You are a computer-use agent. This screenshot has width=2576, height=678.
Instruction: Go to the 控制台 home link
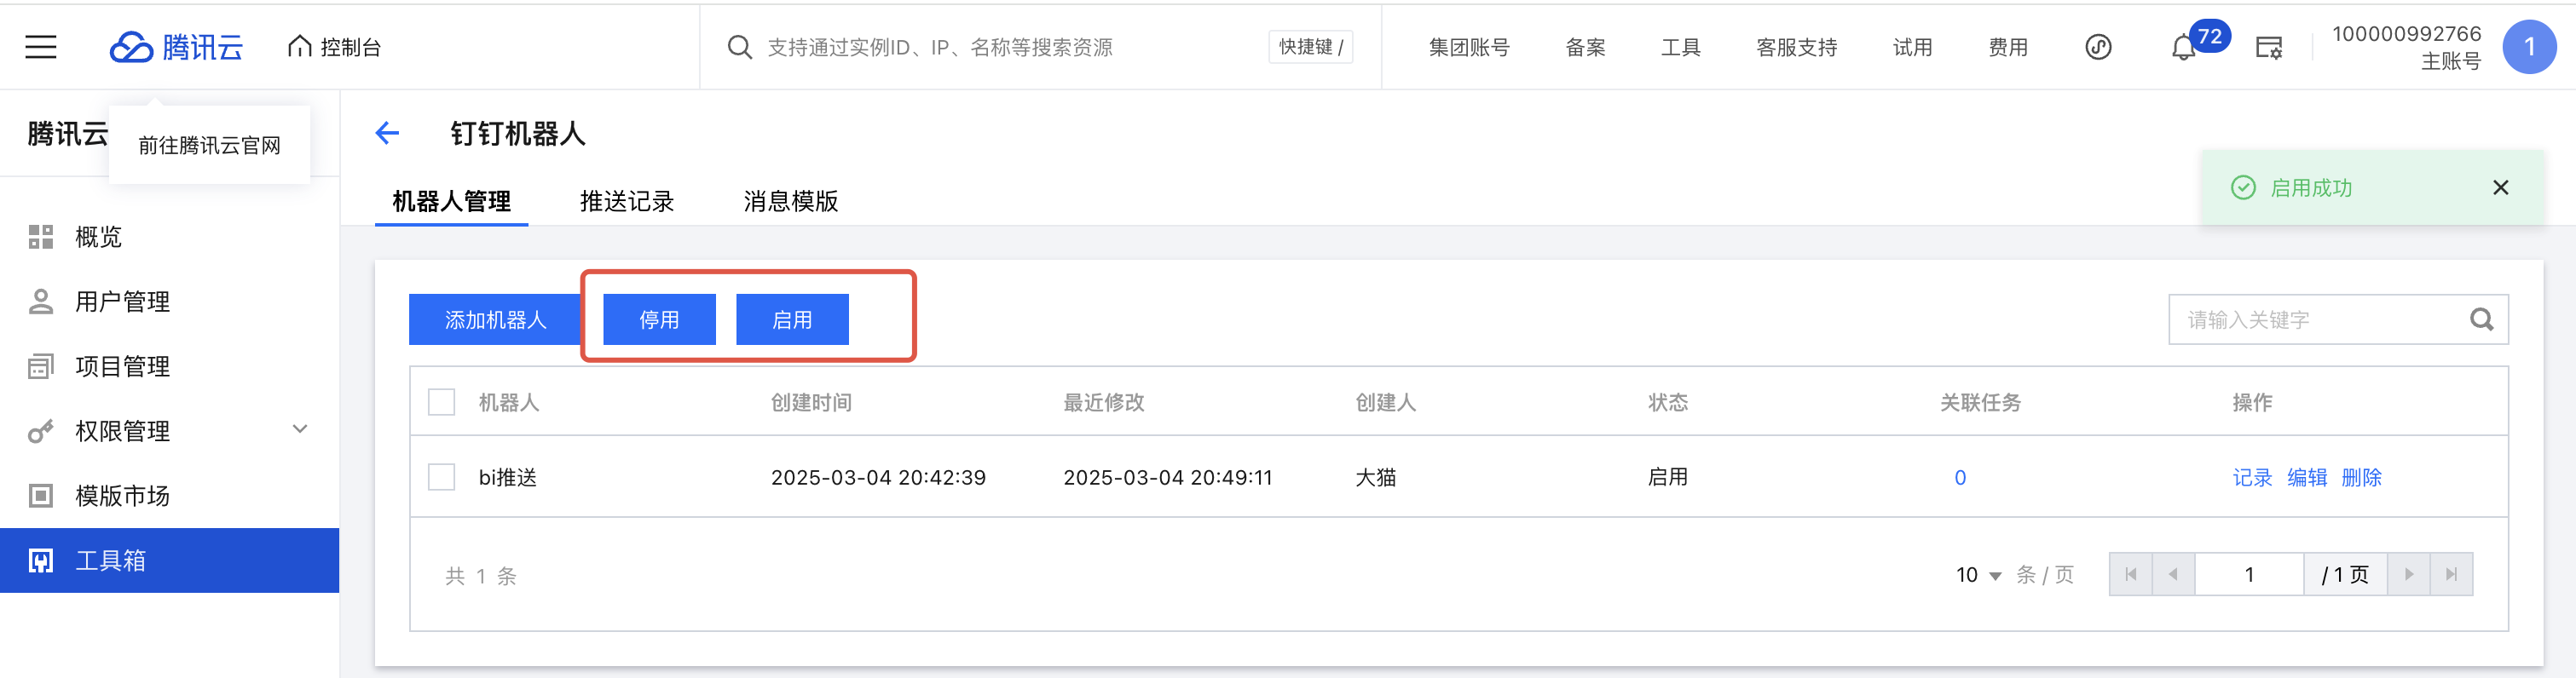334,47
